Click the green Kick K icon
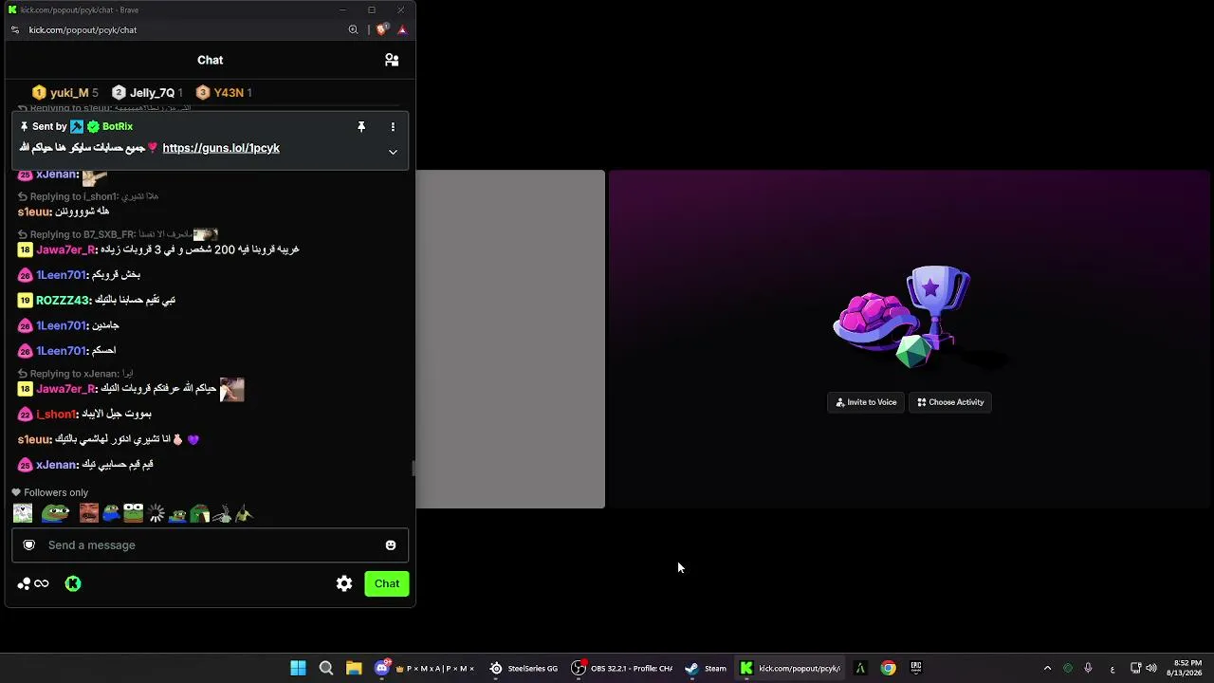 coord(73,583)
